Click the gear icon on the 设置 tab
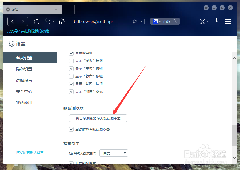This screenshot has width=240, height=170. [8, 9]
